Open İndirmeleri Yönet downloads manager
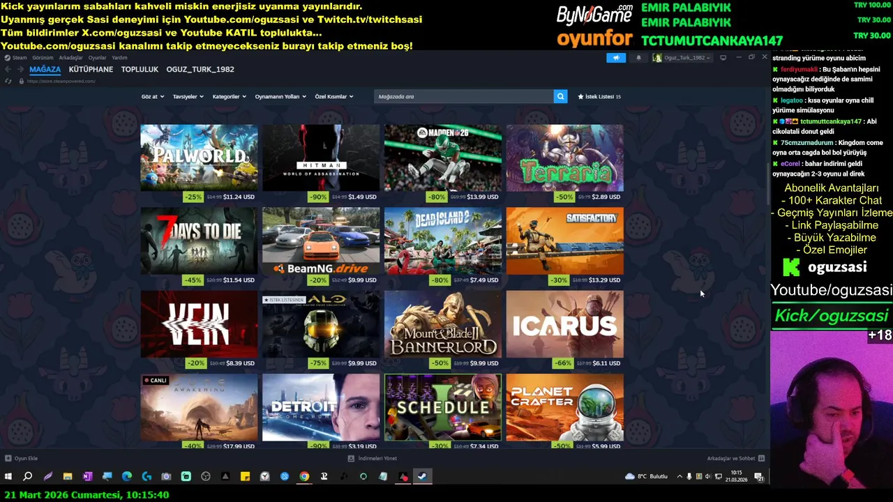The height and width of the screenshot is (502, 893). click(373, 458)
